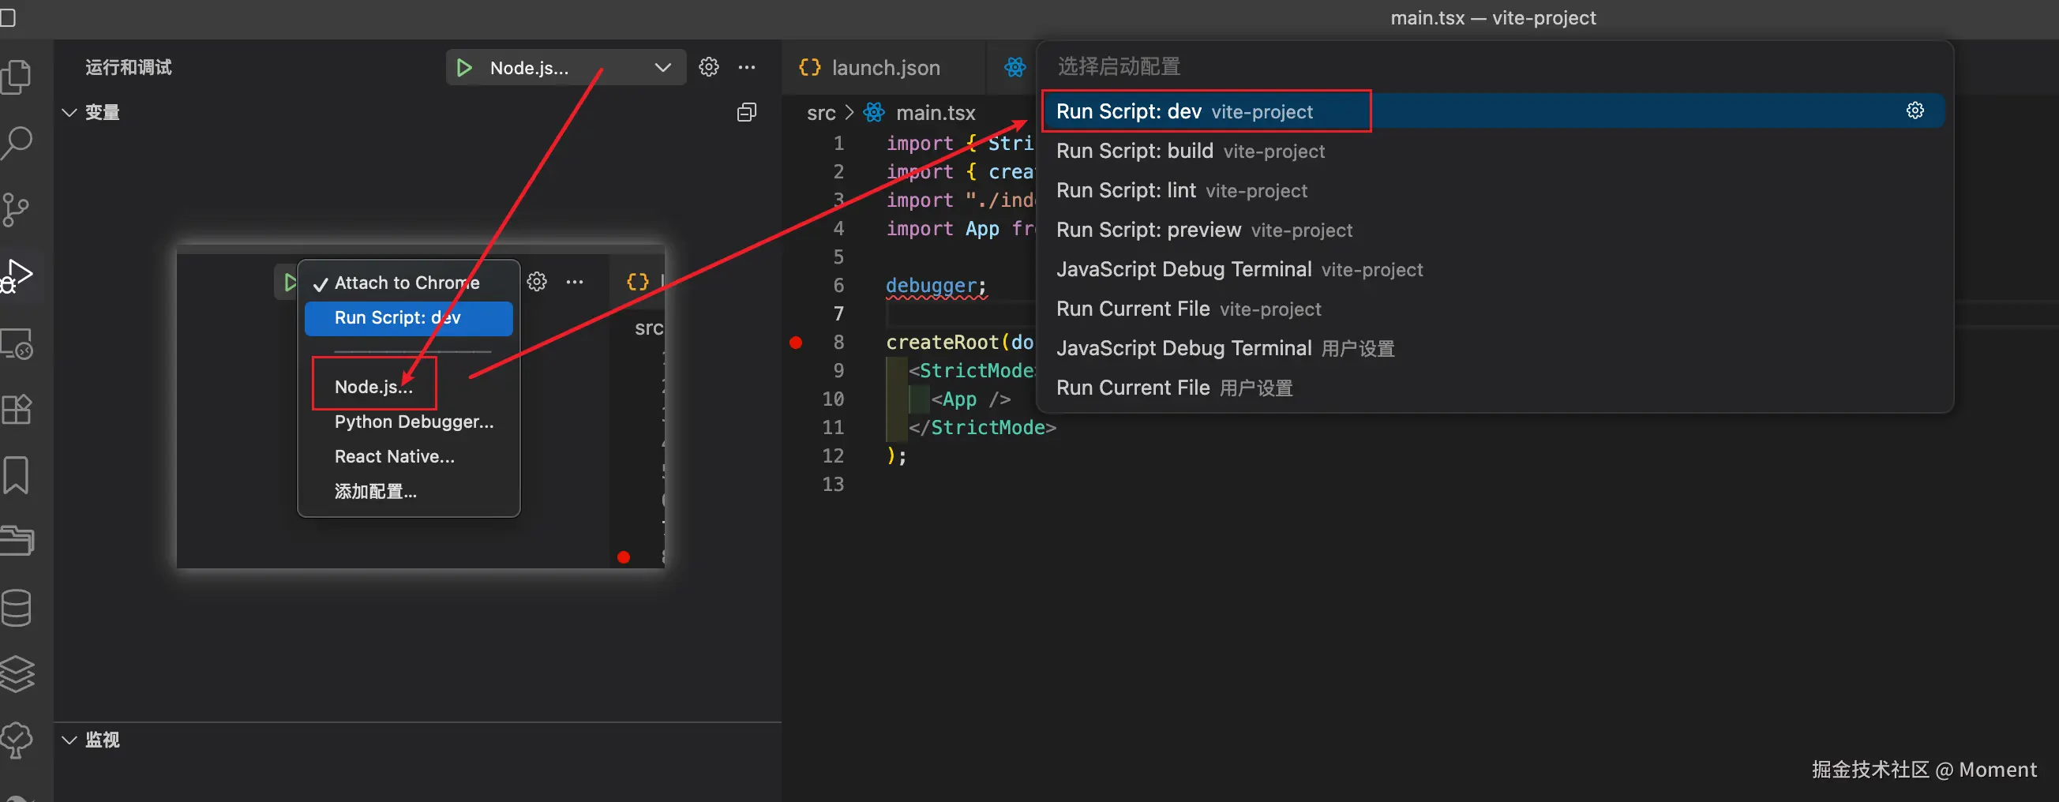Click import App on line 4

coord(943,228)
